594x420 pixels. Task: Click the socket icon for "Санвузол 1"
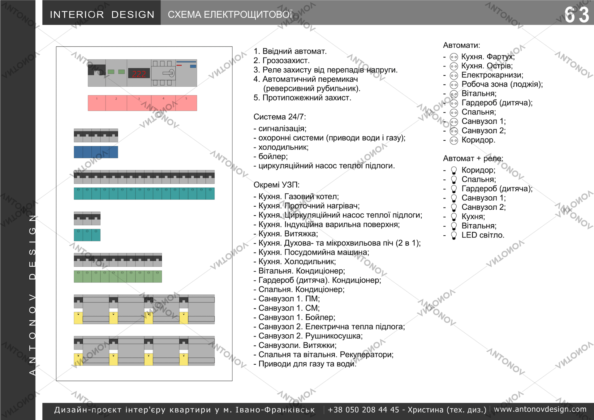(x=454, y=122)
